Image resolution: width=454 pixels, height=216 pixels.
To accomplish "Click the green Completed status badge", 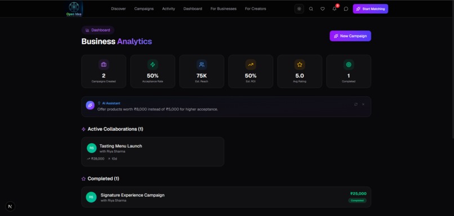I will tap(357, 200).
